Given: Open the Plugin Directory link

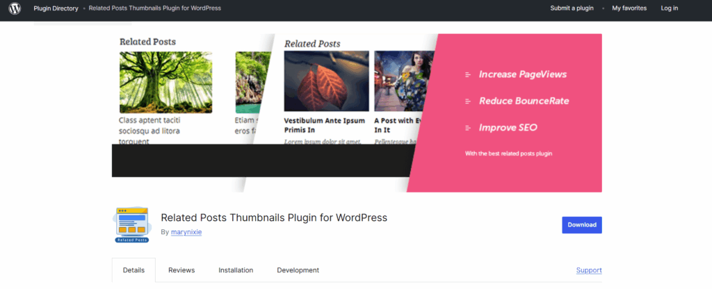Looking at the screenshot, I should point(56,8).
